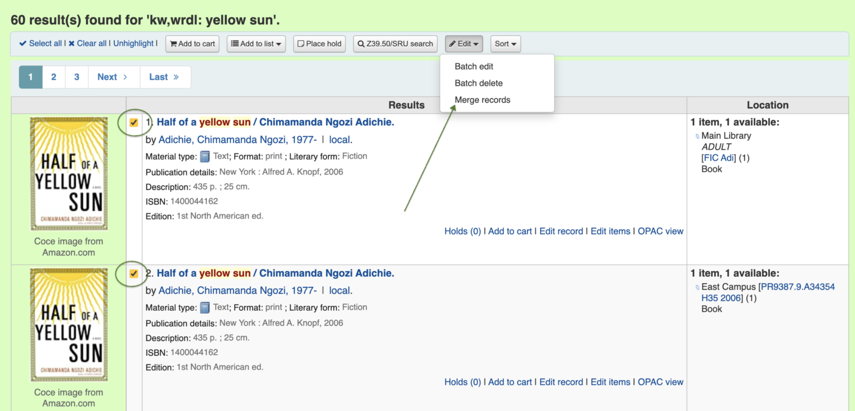
Task: Collapse the Edit dropdown menu
Action: 464,44
